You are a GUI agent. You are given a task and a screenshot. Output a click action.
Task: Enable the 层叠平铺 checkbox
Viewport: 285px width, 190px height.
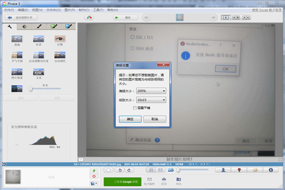135,108
